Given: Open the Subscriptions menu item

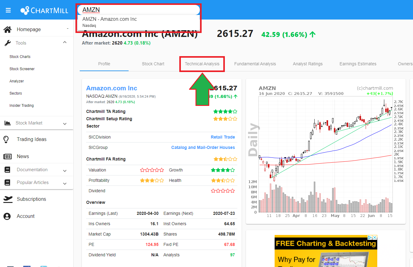Looking at the screenshot, I should (31, 199).
